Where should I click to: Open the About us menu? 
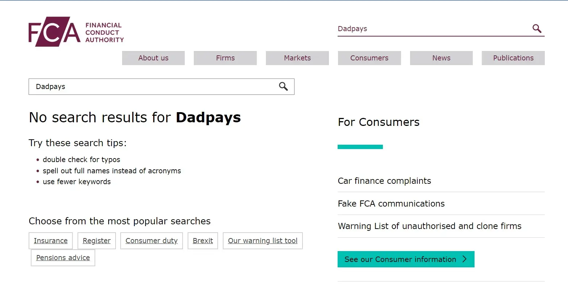153,58
